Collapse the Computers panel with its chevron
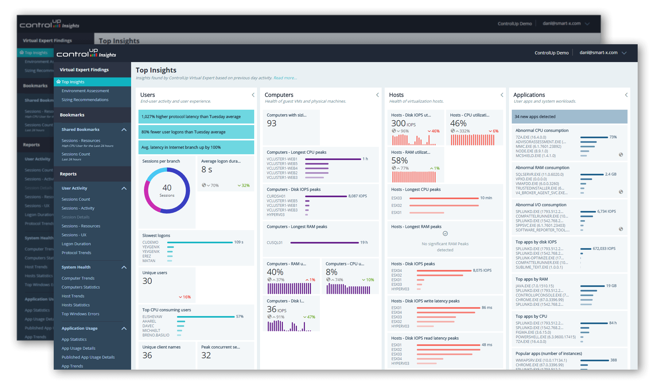This screenshot has width=657, height=389. [x=378, y=95]
